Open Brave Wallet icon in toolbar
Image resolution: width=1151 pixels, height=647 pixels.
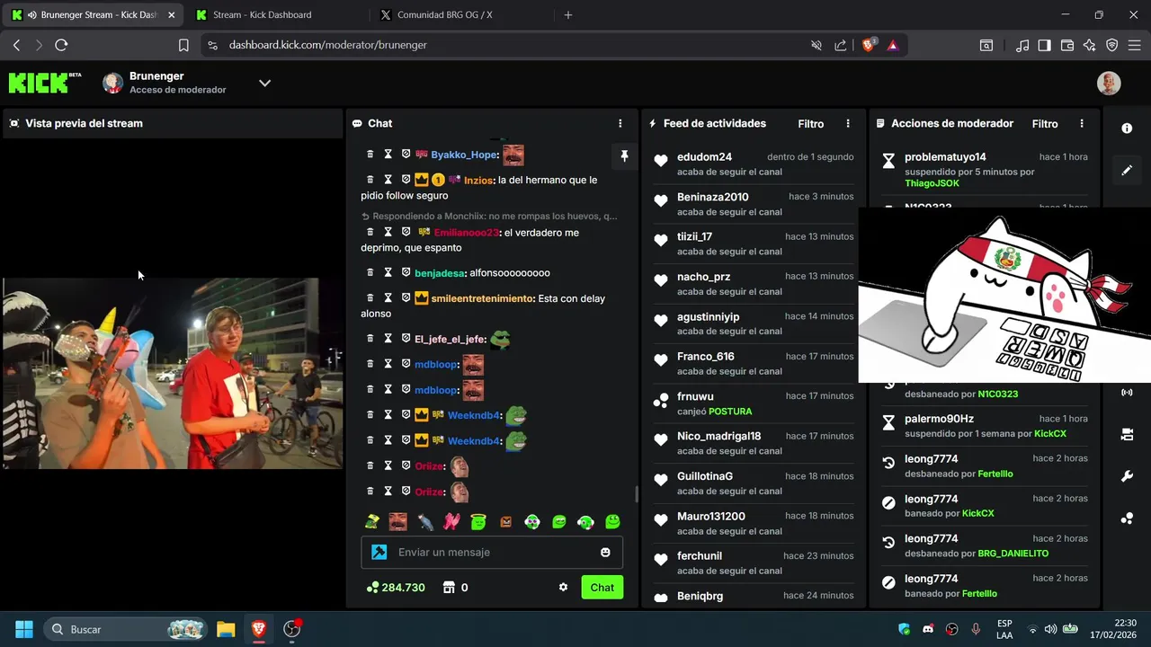point(1067,45)
